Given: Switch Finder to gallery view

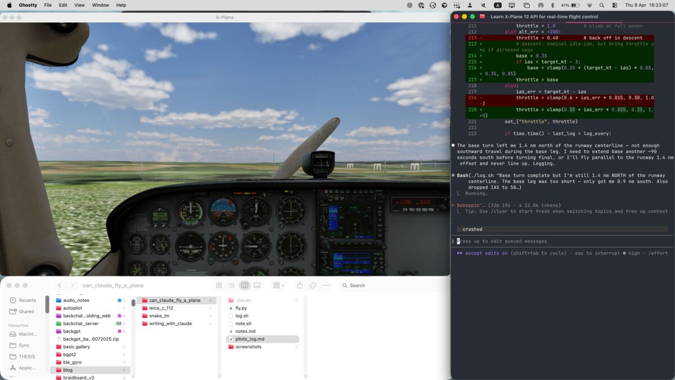Looking at the screenshot, I should [258, 285].
